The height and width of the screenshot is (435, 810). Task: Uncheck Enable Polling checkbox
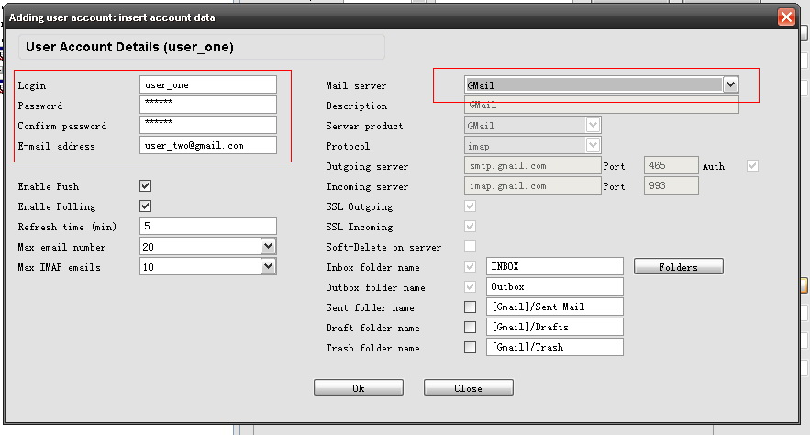tap(146, 206)
